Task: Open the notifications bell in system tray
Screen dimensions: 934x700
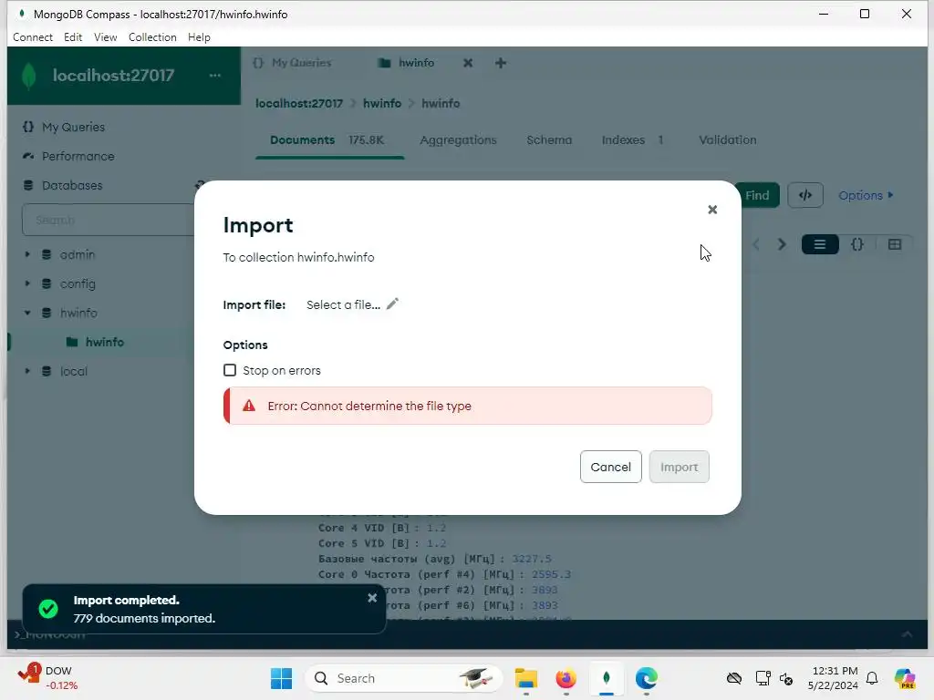Action: click(871, 678)
